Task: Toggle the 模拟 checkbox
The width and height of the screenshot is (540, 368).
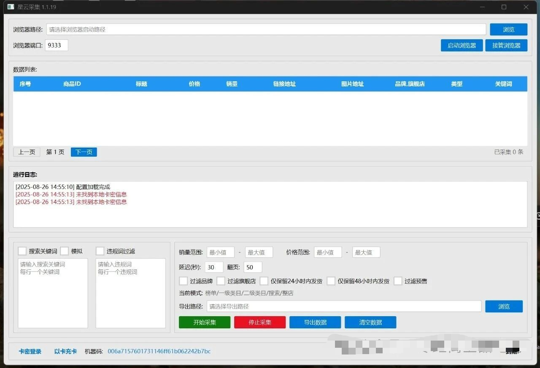Action: coord(65,251)
